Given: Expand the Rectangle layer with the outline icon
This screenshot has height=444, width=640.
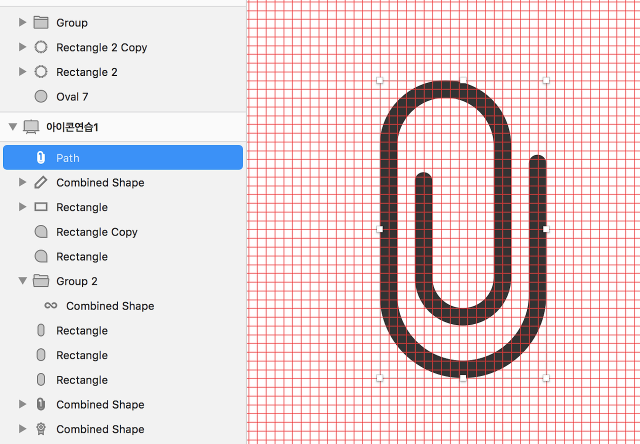Looking at the screenshot, I should click(22, 207).
